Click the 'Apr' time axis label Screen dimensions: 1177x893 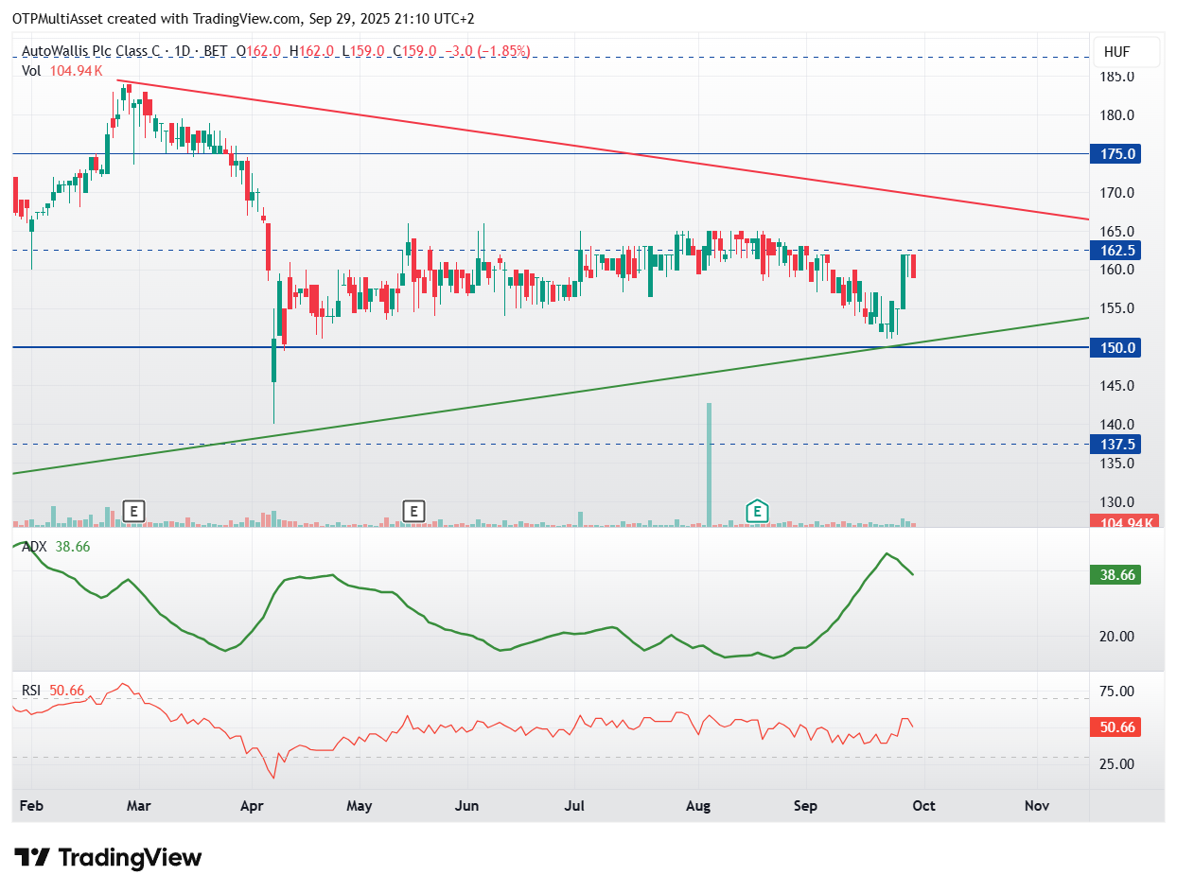pos(252,806)
